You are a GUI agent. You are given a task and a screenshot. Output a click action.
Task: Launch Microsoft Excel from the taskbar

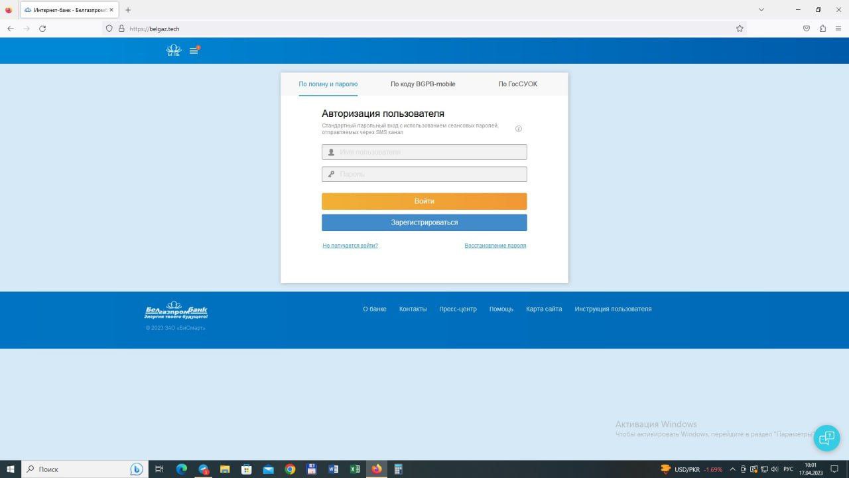coord(355,469)
